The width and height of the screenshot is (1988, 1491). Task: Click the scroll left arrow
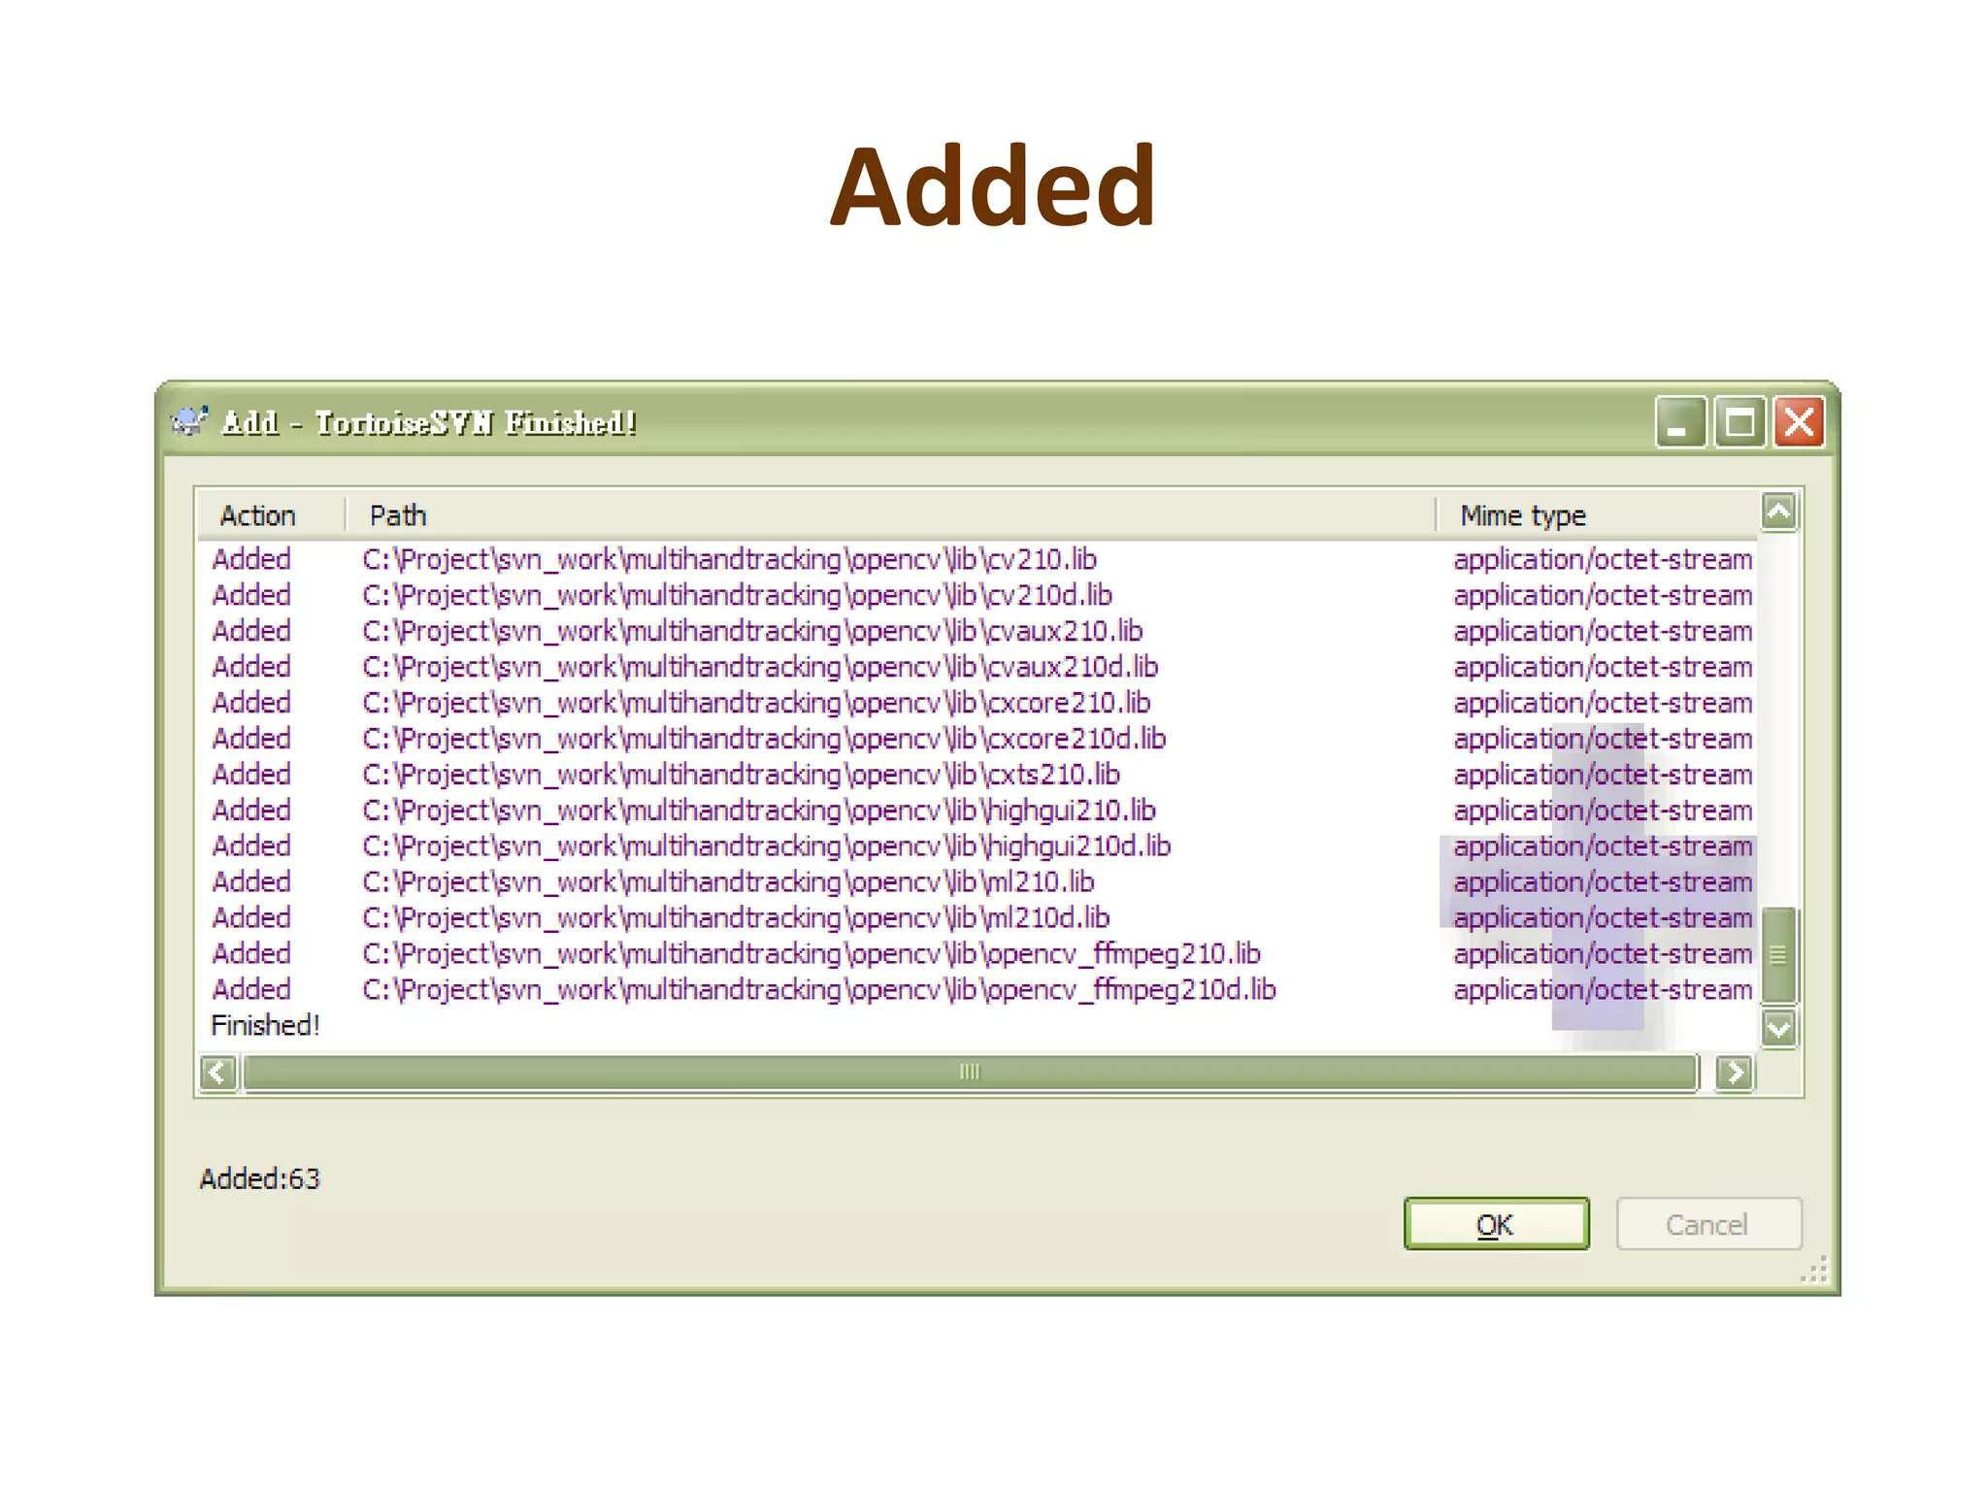click(x=218, y=1073)
